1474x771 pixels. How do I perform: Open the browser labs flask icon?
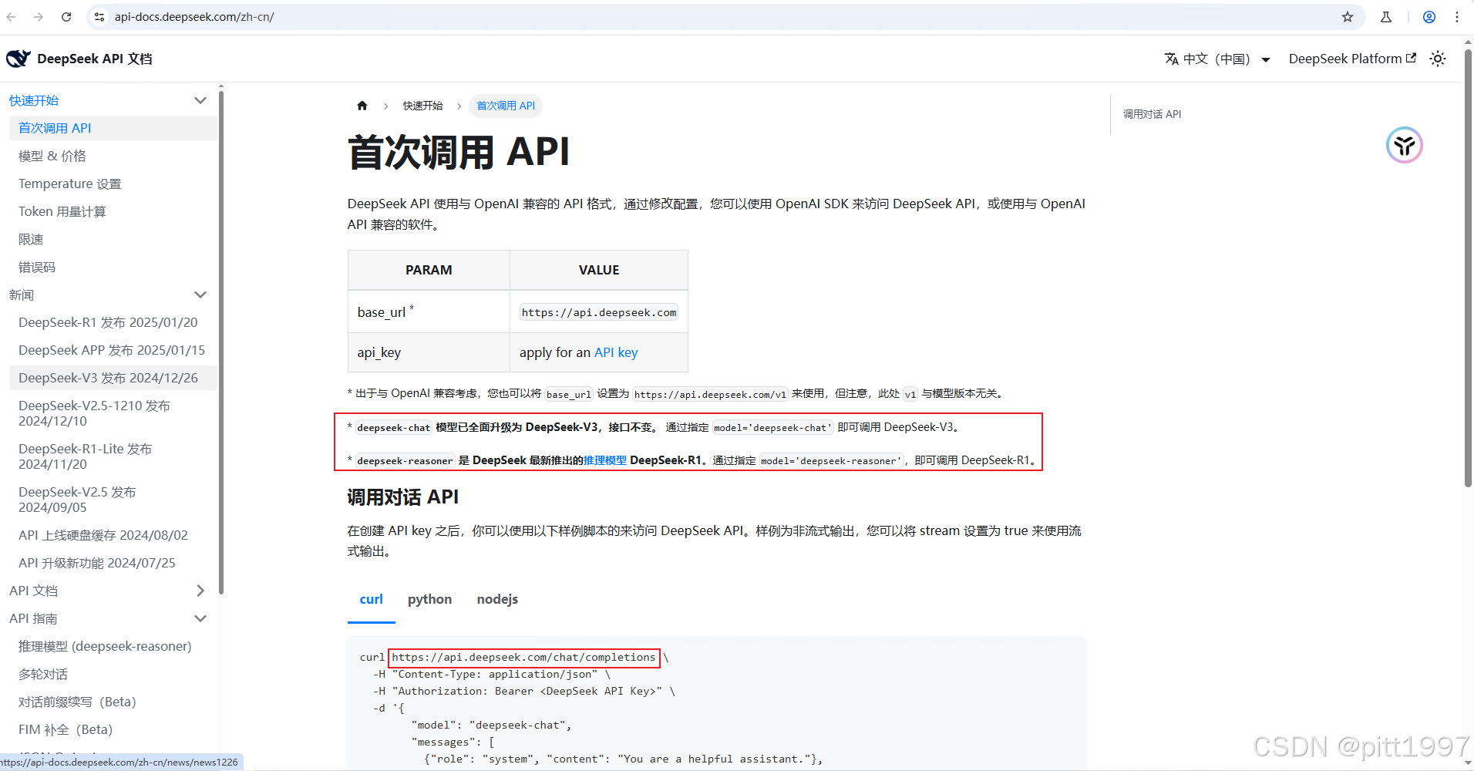pyautogui.click(x=1386, y=17)
